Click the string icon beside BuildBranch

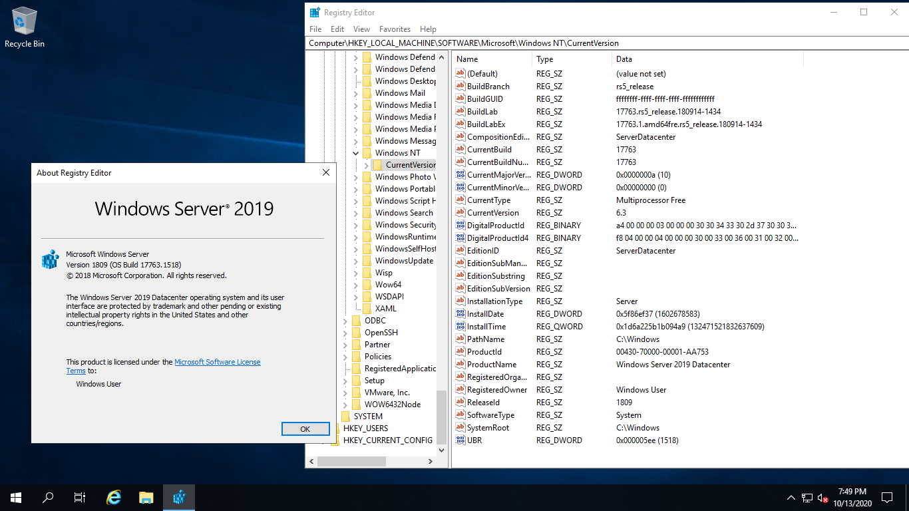click(460, 86)
